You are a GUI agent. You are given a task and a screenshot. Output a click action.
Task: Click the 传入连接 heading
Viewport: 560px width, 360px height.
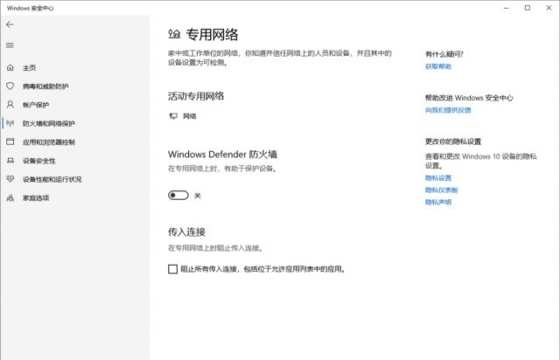pos(186,232)
